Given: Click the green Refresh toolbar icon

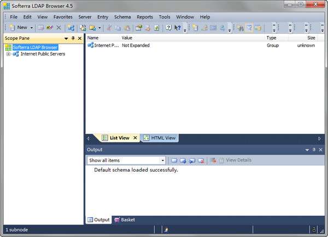Looking at the screenshot, I should (x=156, y=28).
